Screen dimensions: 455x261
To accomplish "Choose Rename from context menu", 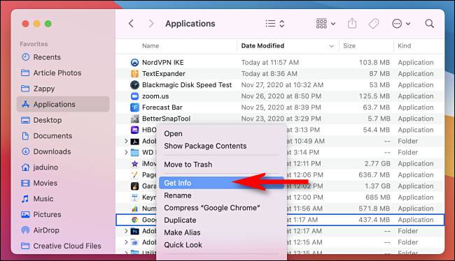I will 221,195.
